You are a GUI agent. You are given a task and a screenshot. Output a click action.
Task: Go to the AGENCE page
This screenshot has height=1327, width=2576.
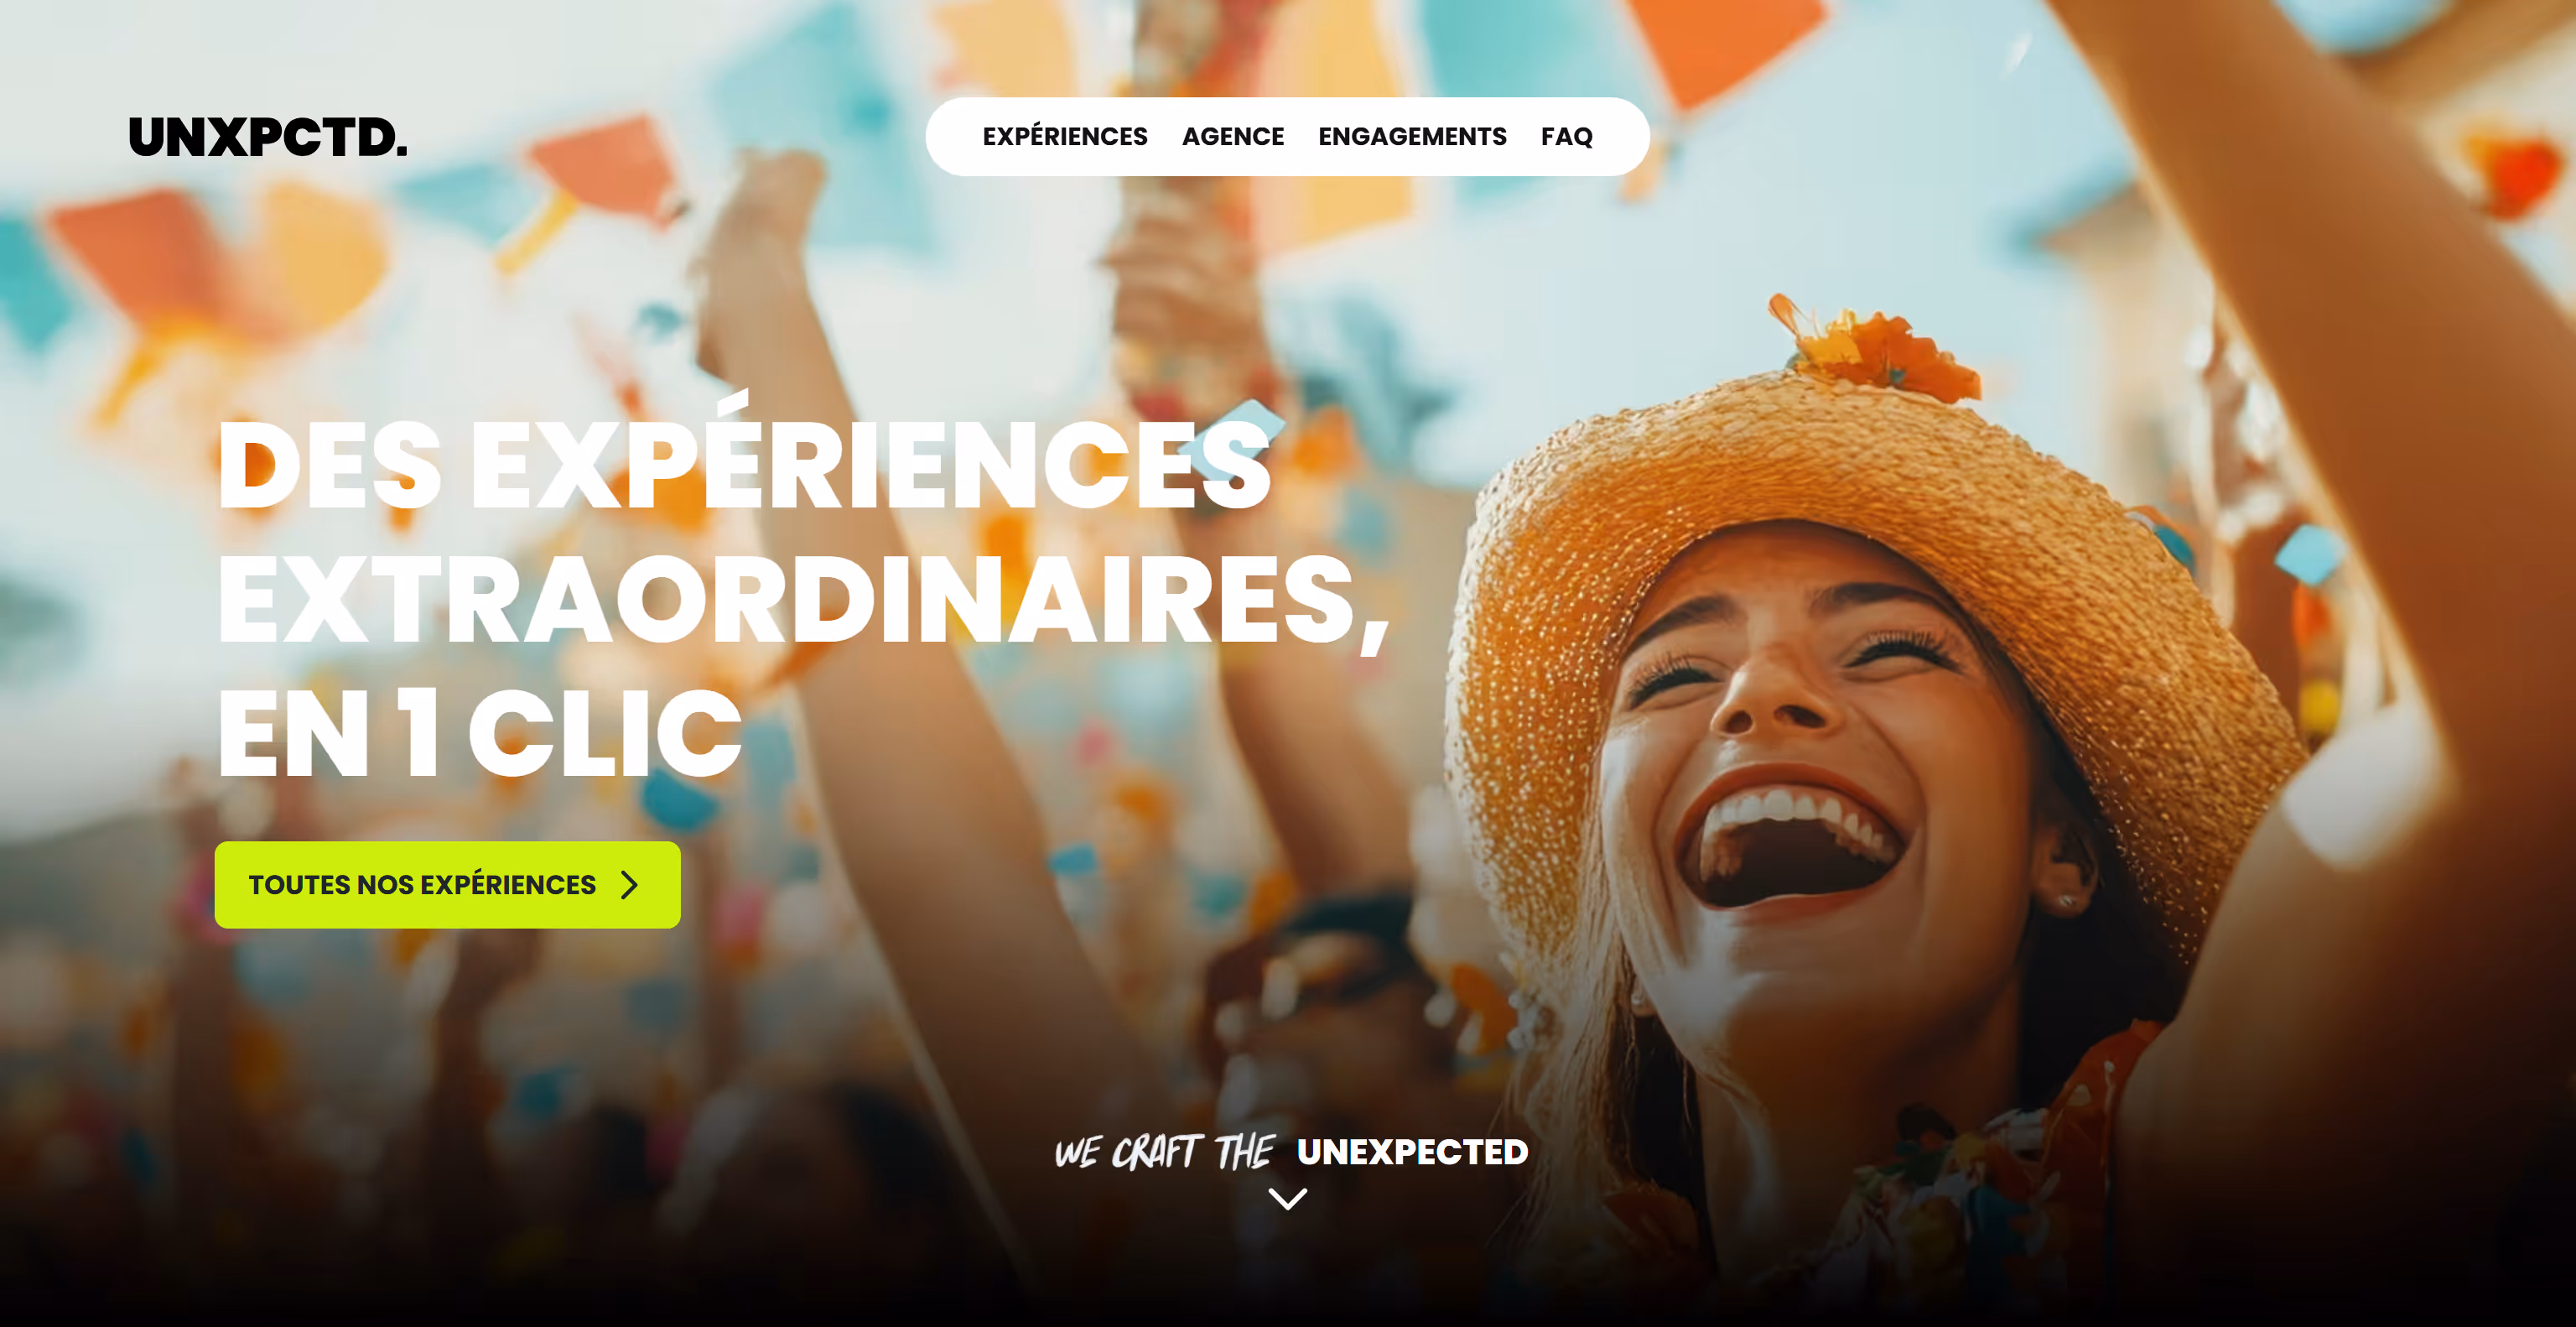[x=1232, y=136]
